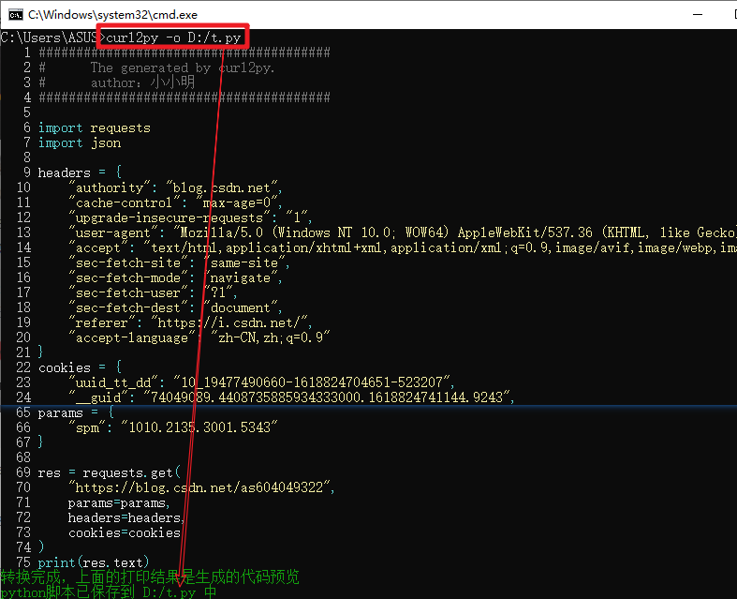Click the spm parameter value 1010.2135.3001.5343

click(x=199, y=427)
